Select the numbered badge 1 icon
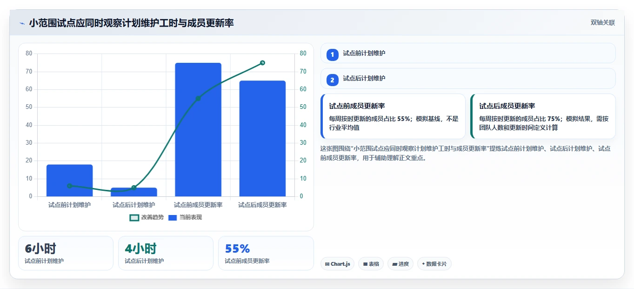The width and height of the screenshot is (634, 289). pos(332,55)
